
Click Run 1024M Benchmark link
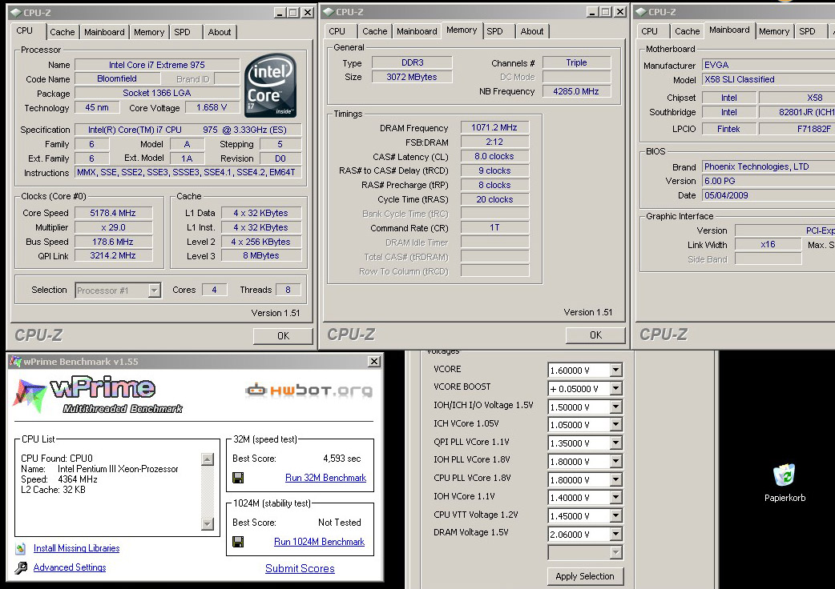pos(320,541)
